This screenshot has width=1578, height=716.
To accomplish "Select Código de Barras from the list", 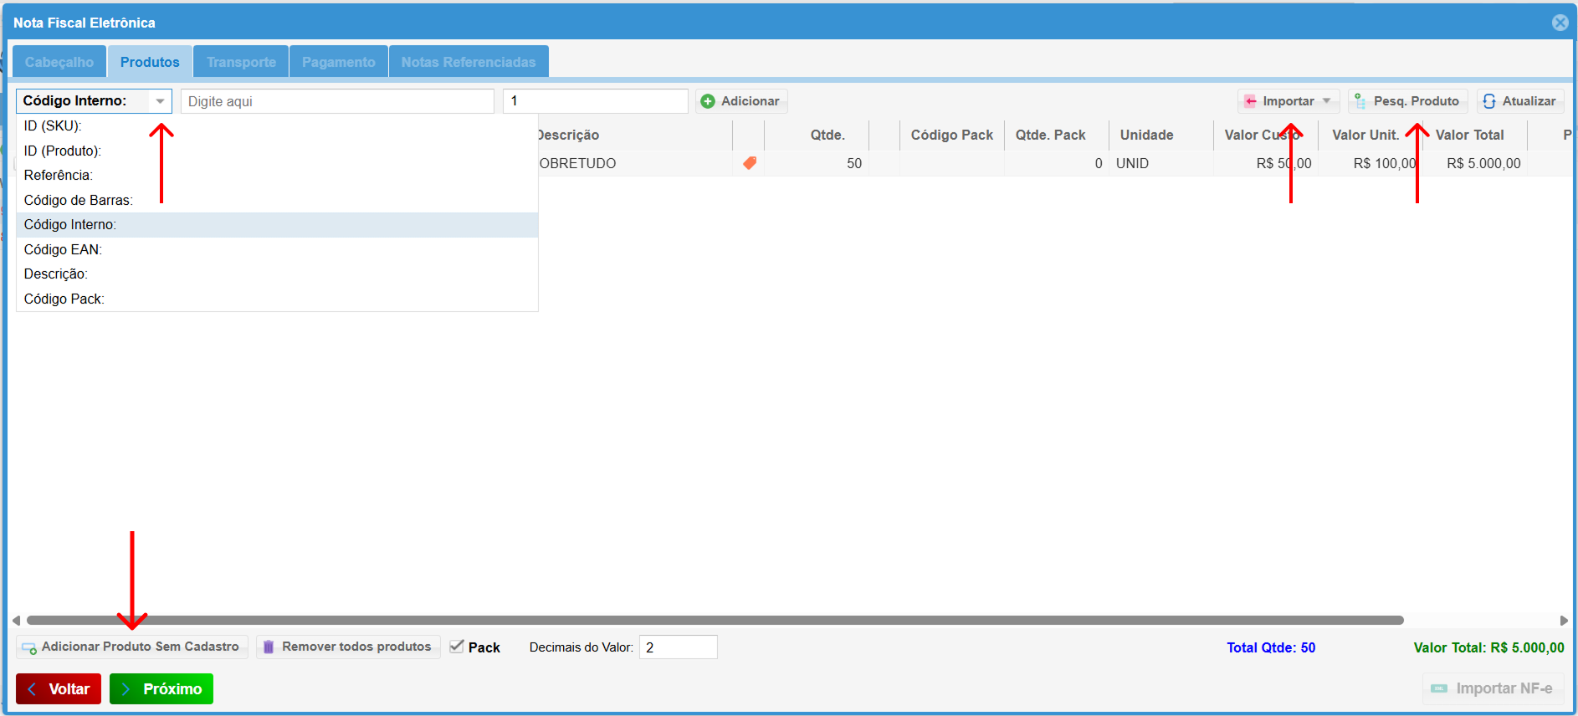I will [79, 200].
